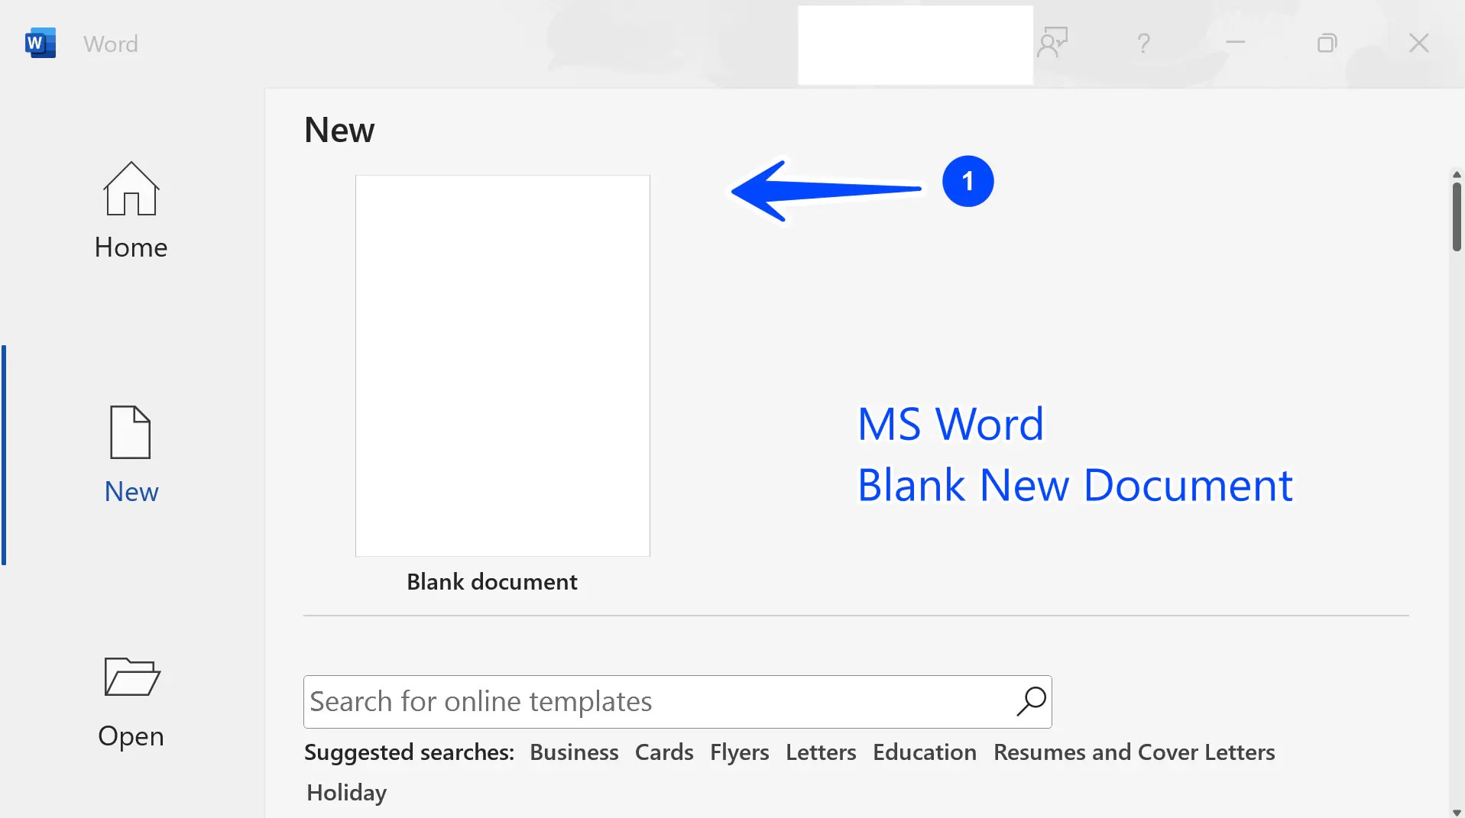Screen dimensions: 1465x818
Task: Click the Word title text
Action: tap(111, 44)
